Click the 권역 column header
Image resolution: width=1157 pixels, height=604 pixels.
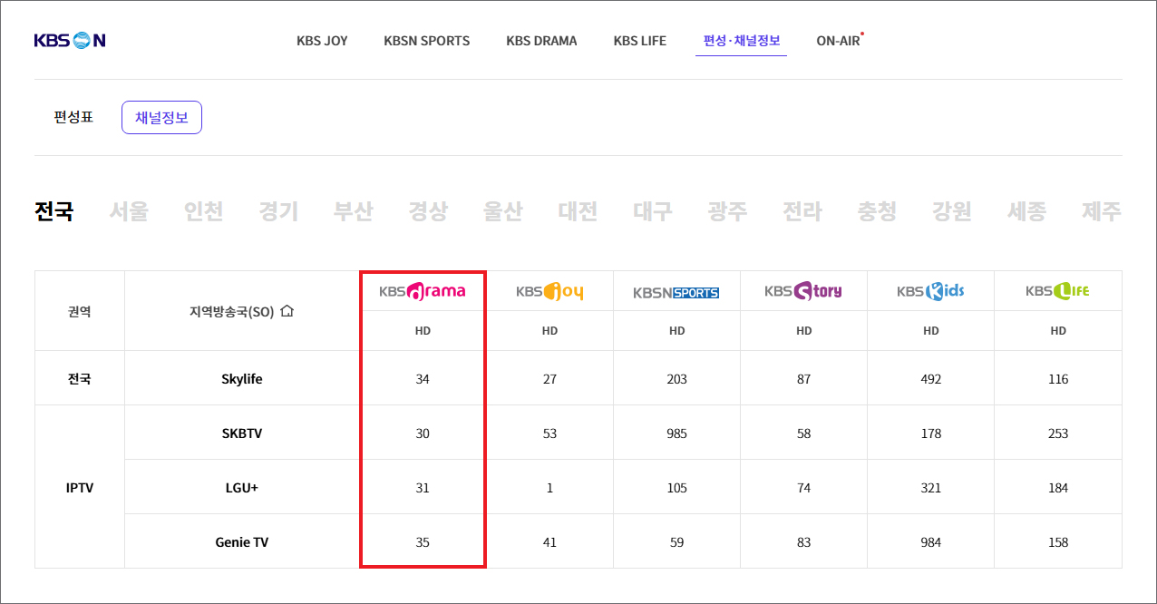tap(80, 311)
